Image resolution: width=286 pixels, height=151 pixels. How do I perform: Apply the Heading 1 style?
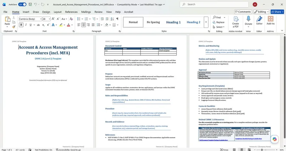click(x=173, y=22)
